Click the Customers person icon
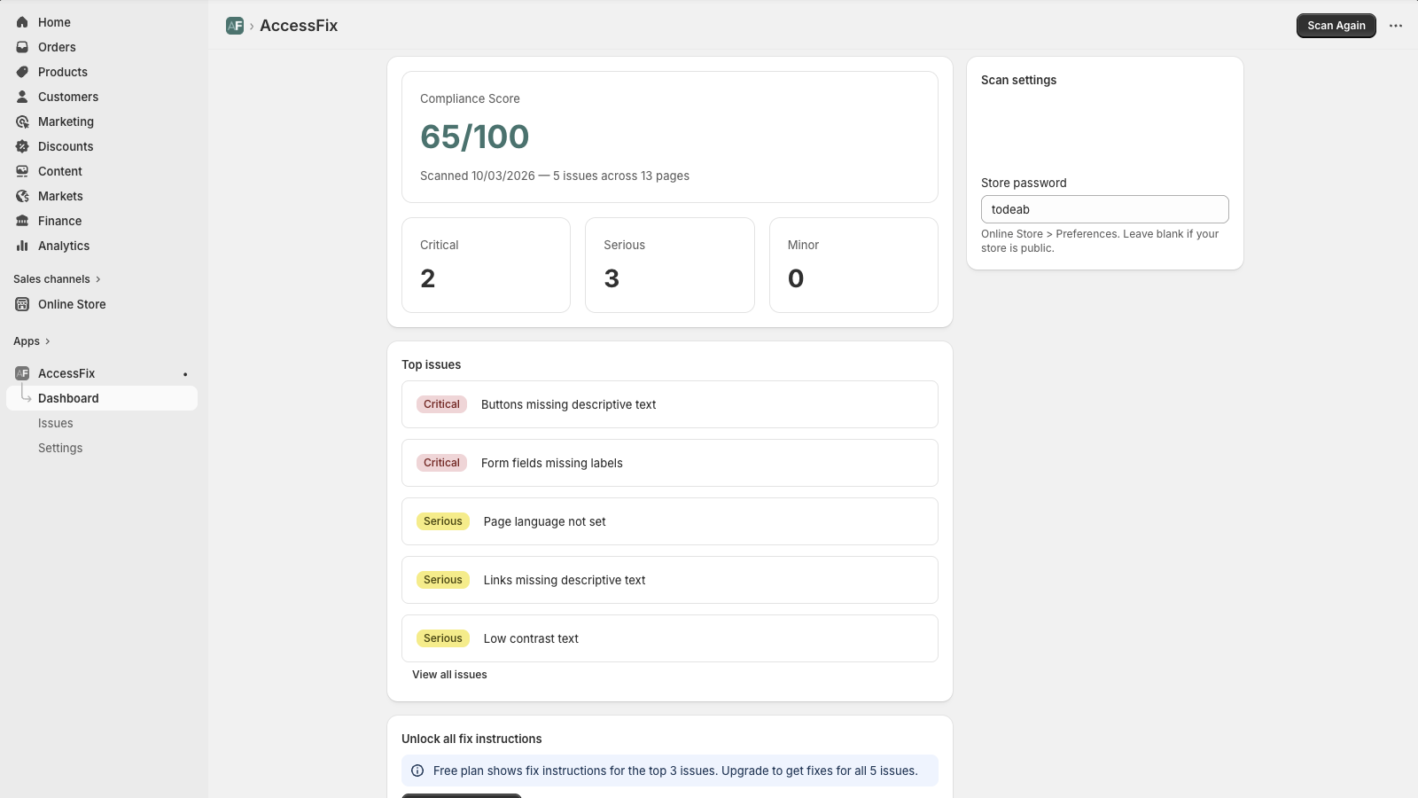Viewport: 1418px width, 798px height. click(x=21, y=97)
